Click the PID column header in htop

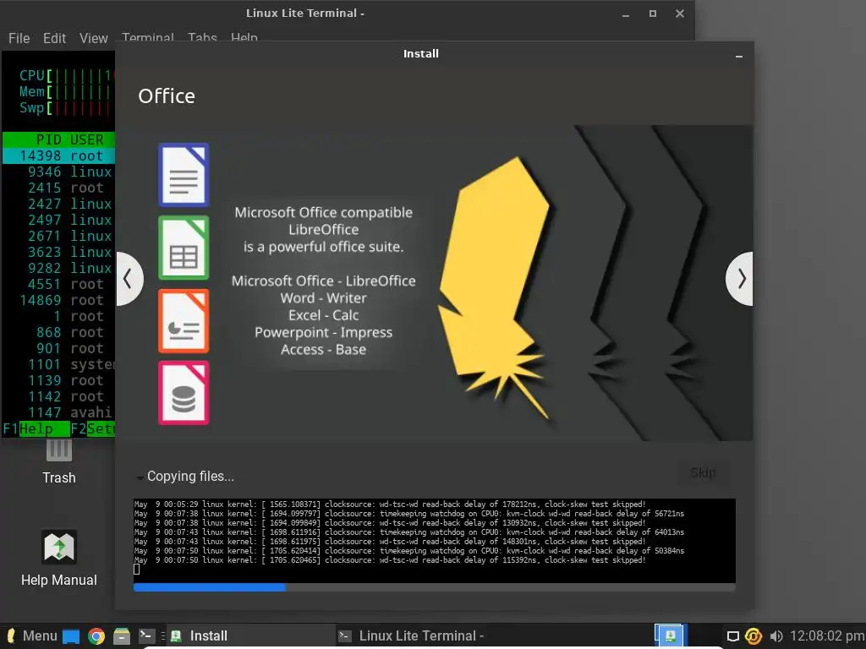coord(48,139)
